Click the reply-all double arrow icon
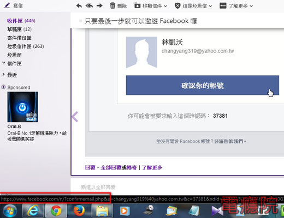Image resolution: width=284 pixels, height=218 pixels. point(89,6)
